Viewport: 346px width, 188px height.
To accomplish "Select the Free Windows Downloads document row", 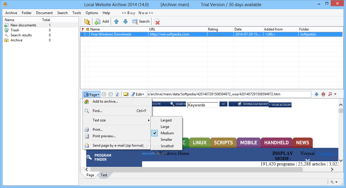I will (211, 34).
